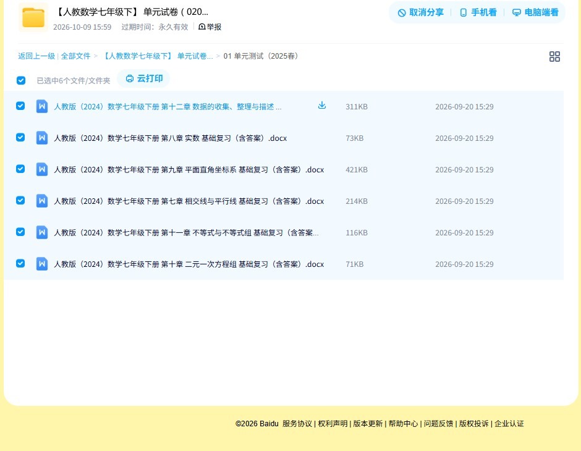Open 全部文件 breadcrumb link

[75, 56]
